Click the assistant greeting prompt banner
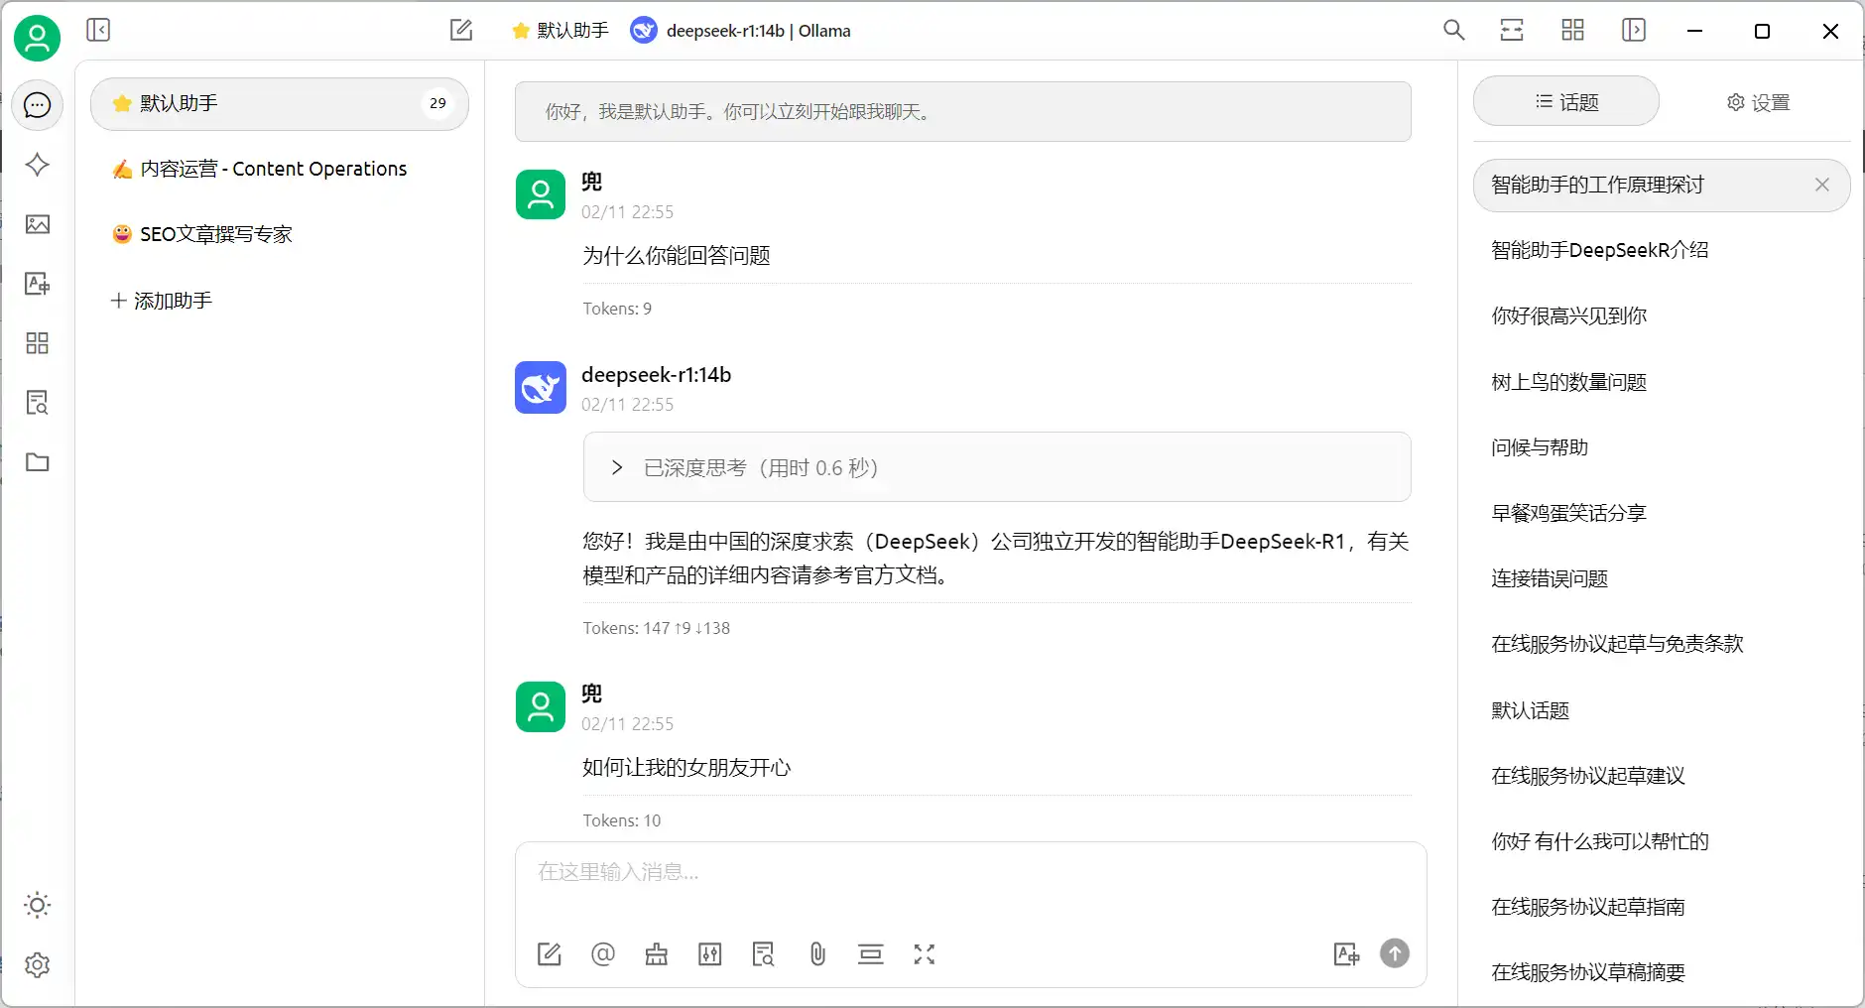 (962, 111)
